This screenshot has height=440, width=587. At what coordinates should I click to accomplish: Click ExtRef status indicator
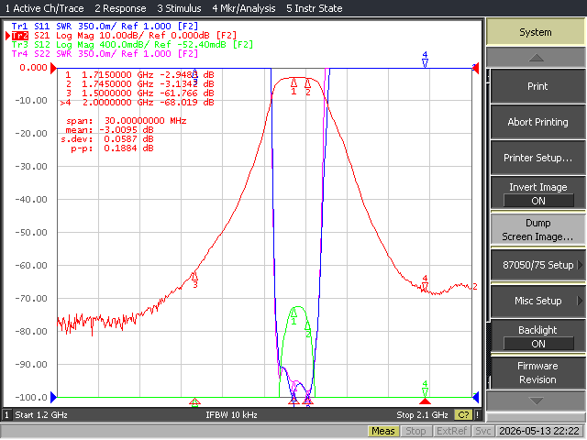[x=451, y=431]
